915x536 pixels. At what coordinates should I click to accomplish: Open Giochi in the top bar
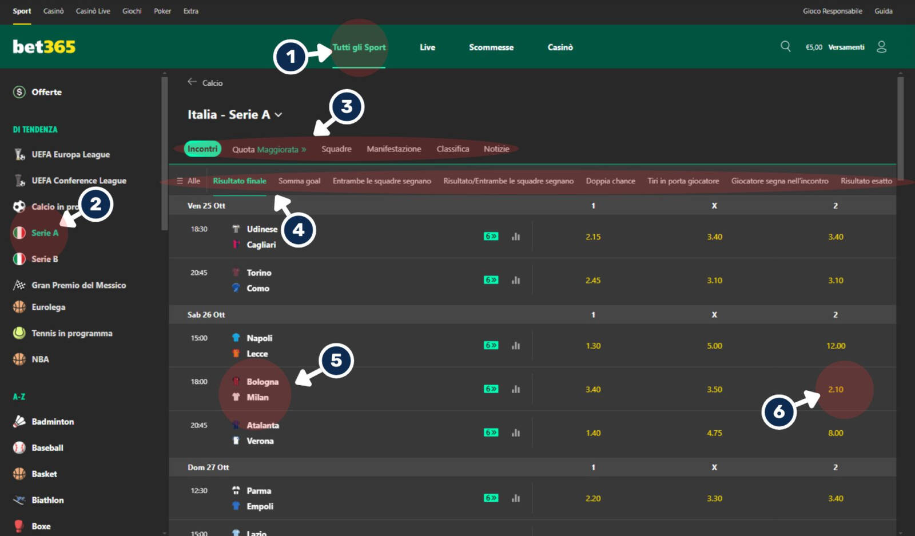[x=132, y=11]
